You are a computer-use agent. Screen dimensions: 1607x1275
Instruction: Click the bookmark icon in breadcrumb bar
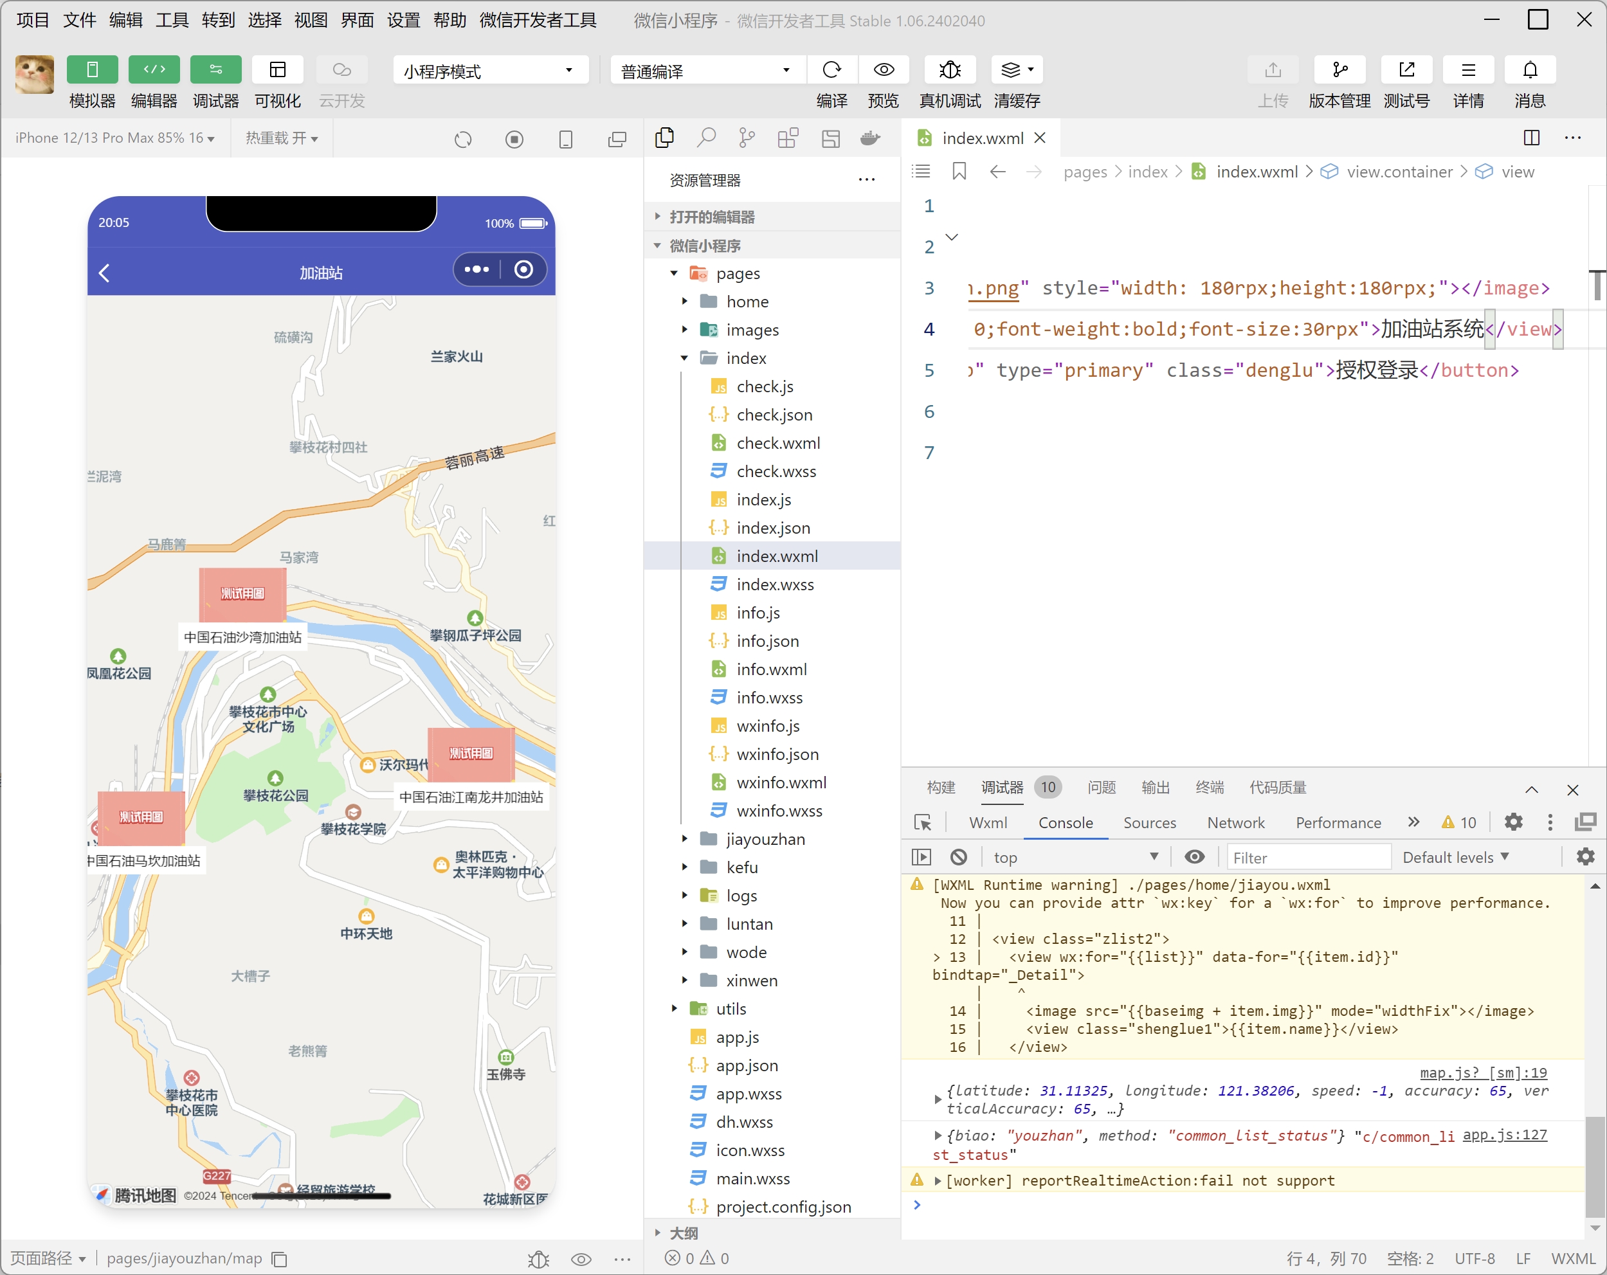coord(959,172)
